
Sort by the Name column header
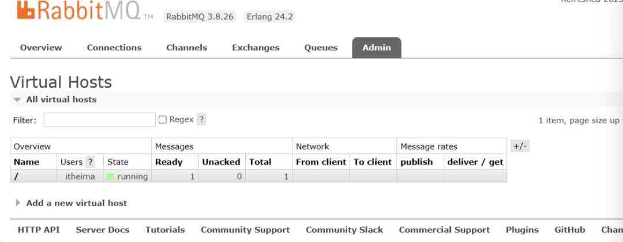click(x=27, y=162)
